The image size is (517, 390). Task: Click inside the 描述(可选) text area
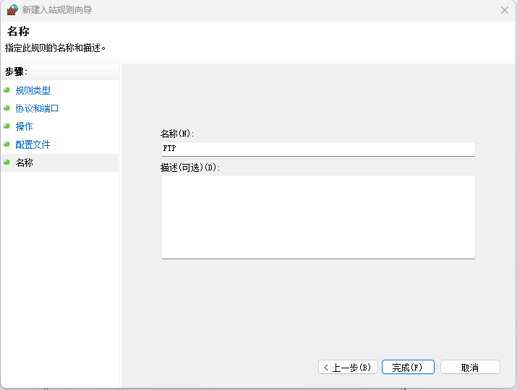(x=318, y=217)
